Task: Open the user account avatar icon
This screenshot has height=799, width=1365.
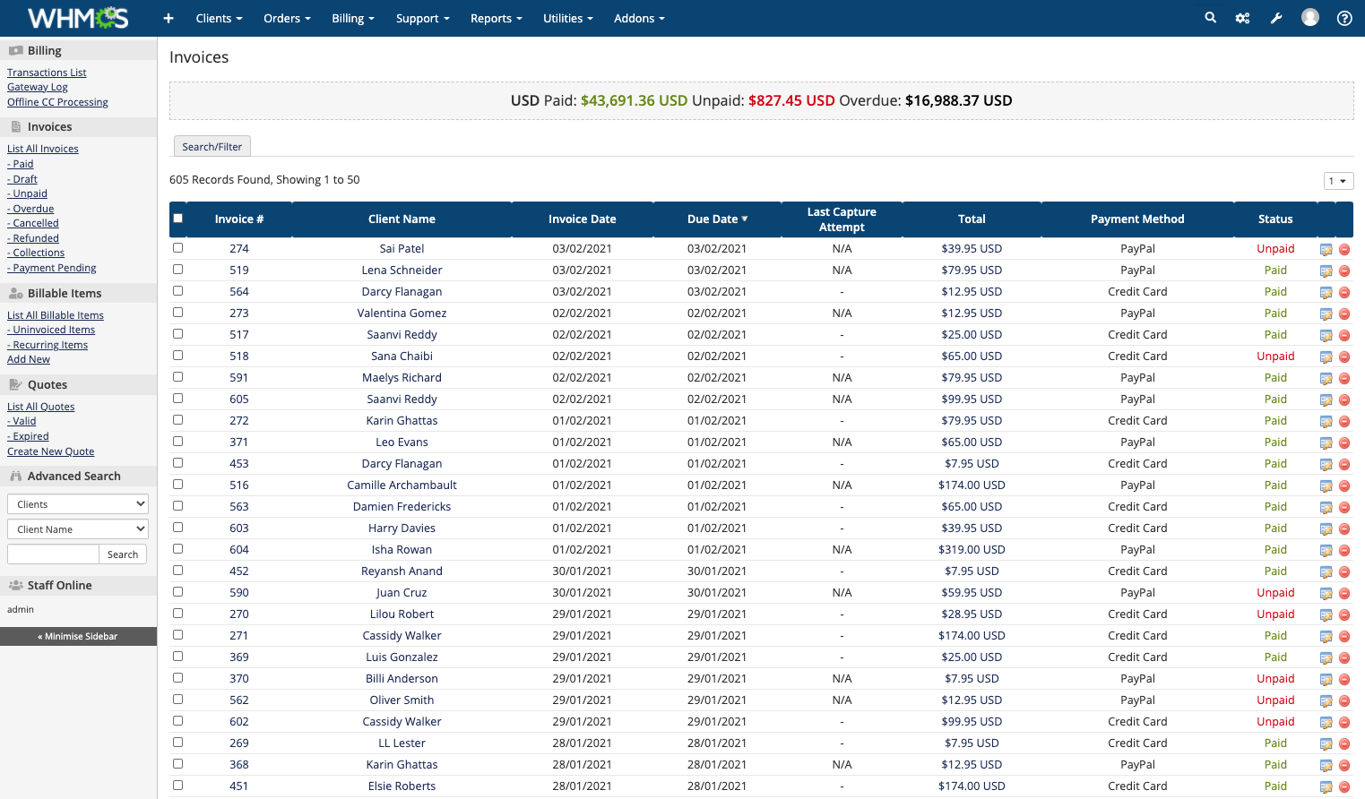Action: pyautogui.click(x=1310, y=18)
